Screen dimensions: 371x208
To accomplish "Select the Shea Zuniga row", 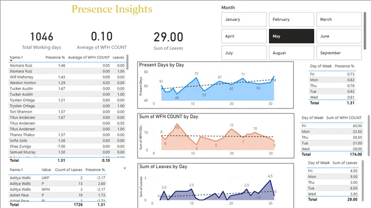I will [x=67, y=146].
